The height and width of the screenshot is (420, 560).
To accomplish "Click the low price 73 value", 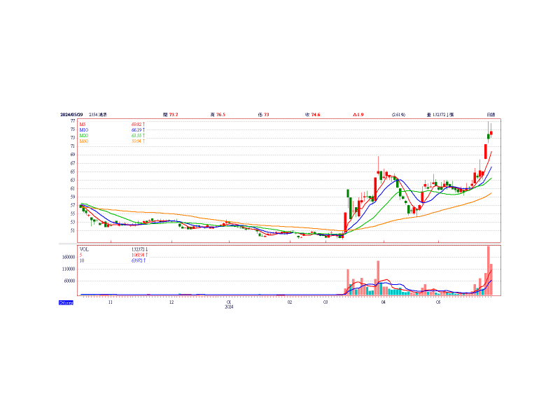I will pyautogui.click(x=266, y=114).
